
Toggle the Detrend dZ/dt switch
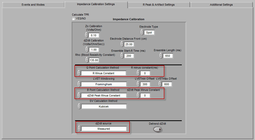click(x=158, y=130)
